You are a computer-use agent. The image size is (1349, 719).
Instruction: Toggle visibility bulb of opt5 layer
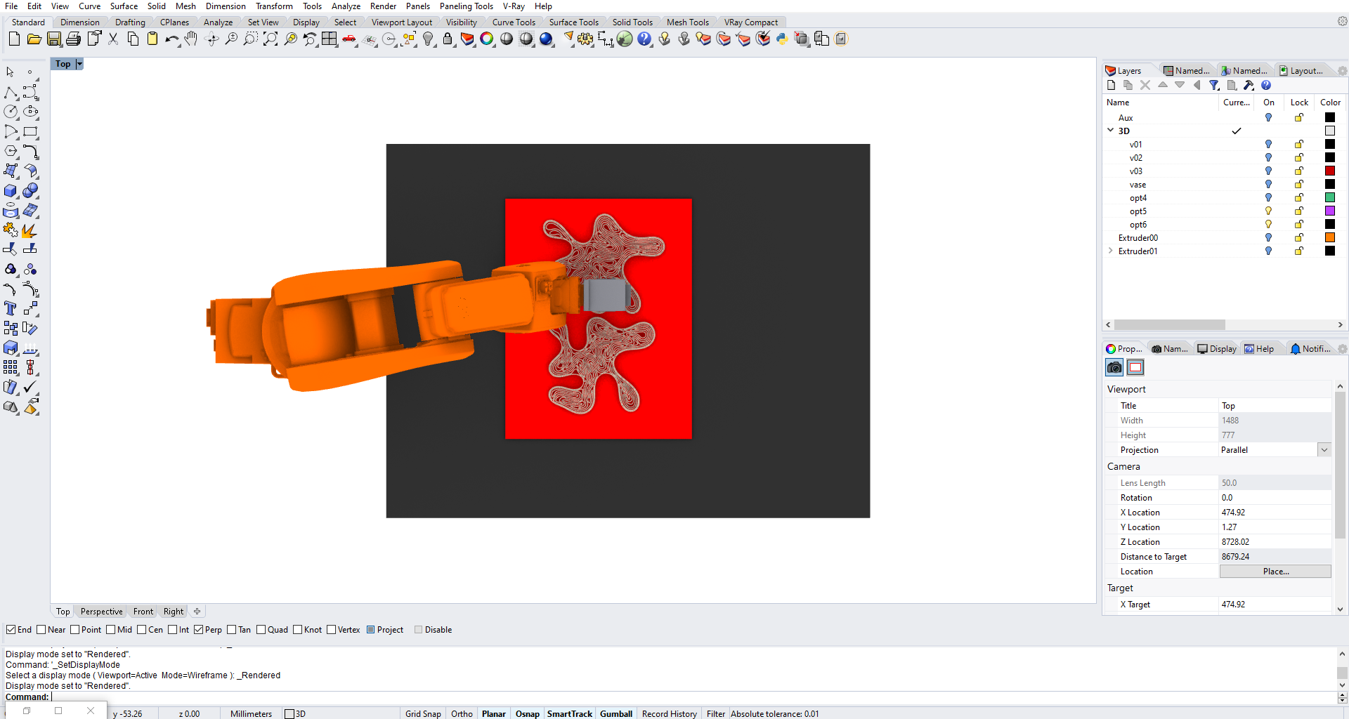coord(1268,211)
